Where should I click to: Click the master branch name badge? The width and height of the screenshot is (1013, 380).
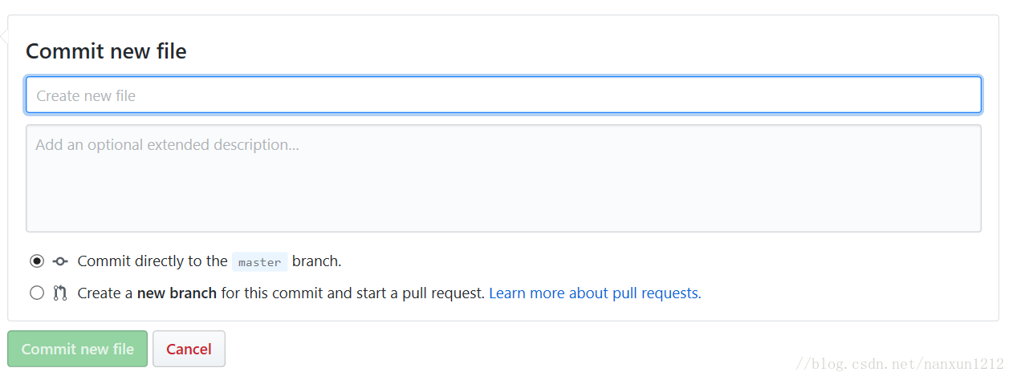[260, 262]
